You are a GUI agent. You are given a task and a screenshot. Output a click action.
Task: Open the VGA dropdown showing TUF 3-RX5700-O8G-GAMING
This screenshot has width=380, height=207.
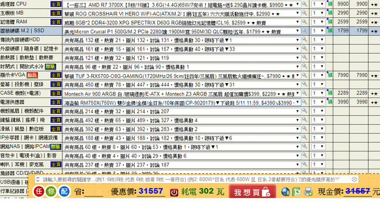coord(182,76)
